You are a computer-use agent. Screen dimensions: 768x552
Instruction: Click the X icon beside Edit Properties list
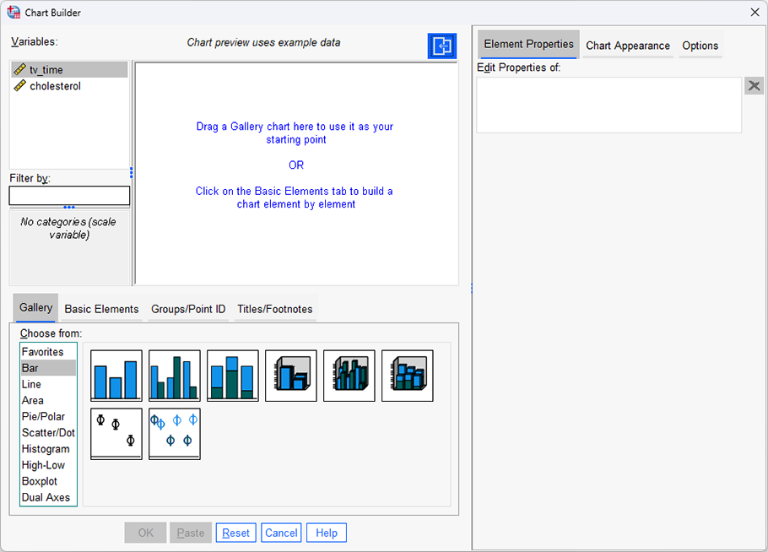754,85
